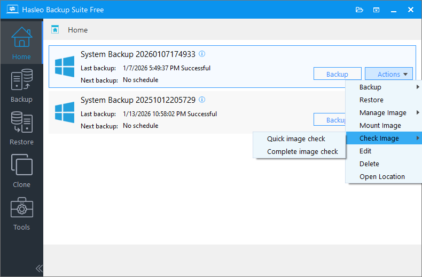Choose Mount Image from the Actions menu
The image size is (422, 277).
click(384, 125)
